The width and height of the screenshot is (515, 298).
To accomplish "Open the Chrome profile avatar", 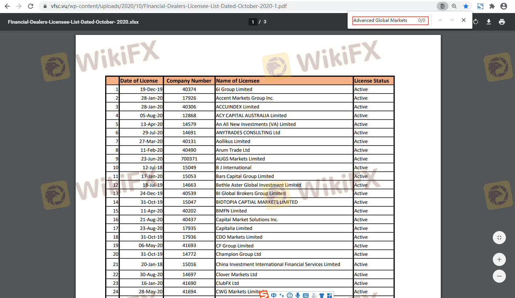I will tap(504, 6).
